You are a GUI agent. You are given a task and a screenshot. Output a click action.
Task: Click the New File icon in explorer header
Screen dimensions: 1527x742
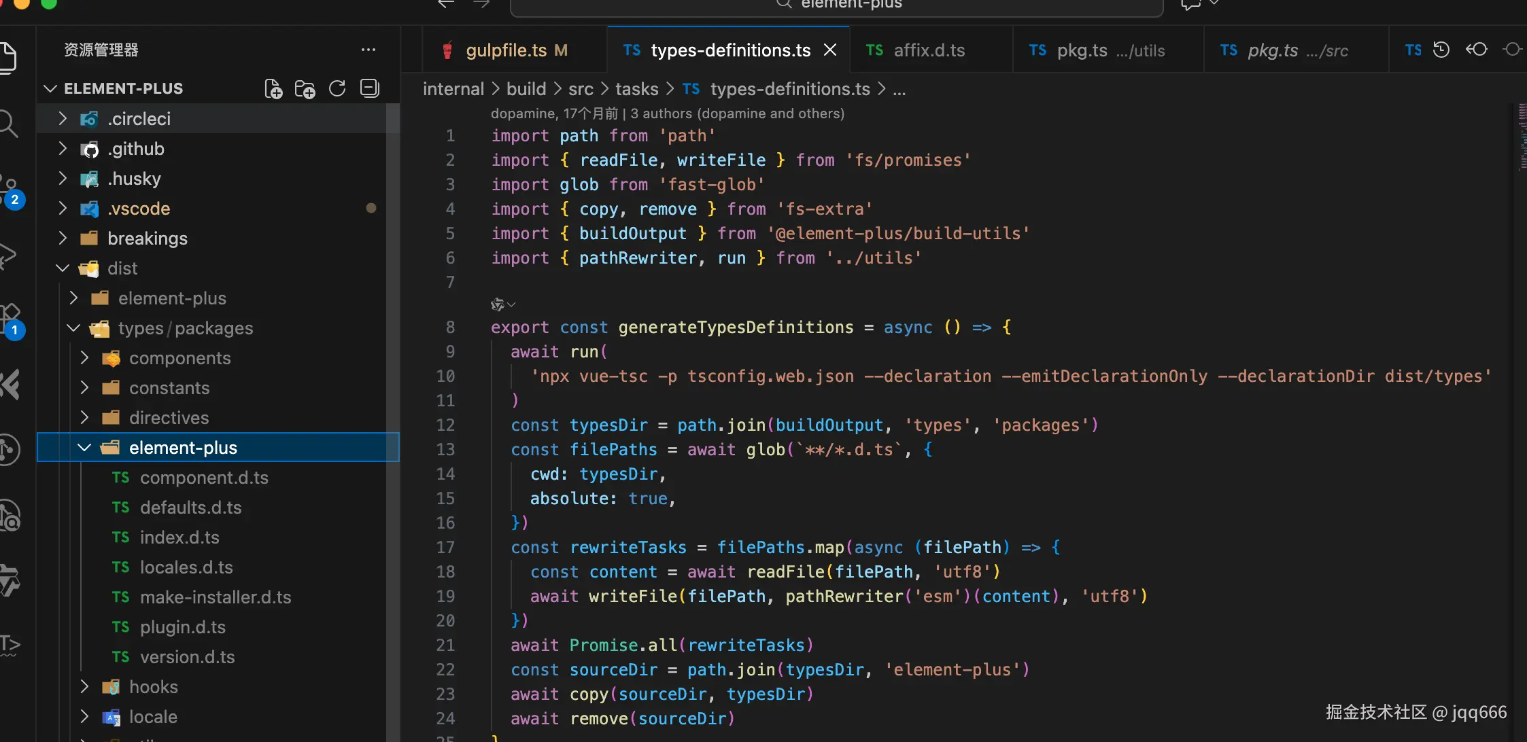tap(273, 89)
